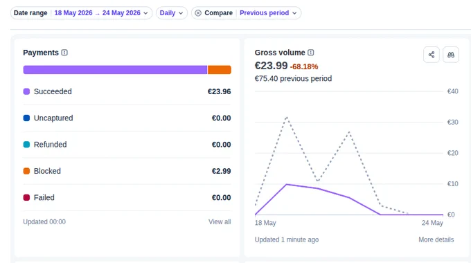The image size is (471, 263).
Task: Open the binoculars explore icon
Action: click(x=451, y=55)
